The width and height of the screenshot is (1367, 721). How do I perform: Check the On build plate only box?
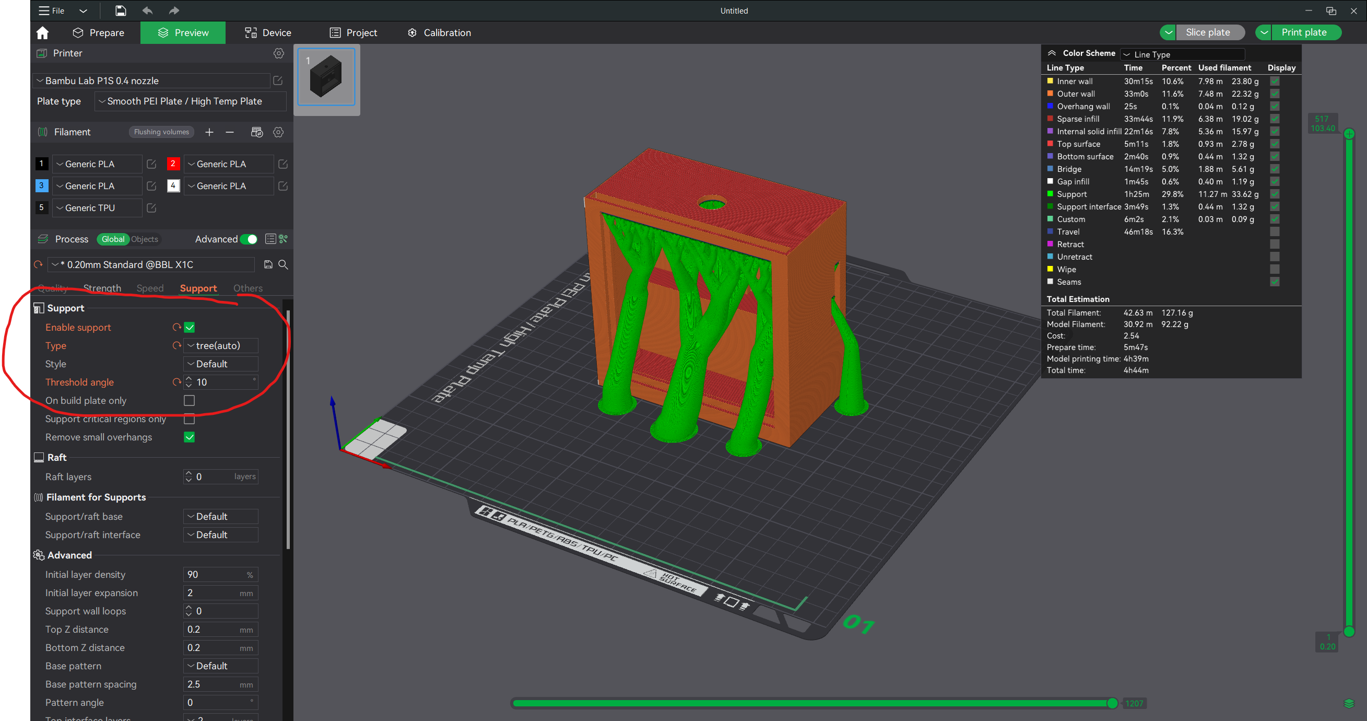190,401
